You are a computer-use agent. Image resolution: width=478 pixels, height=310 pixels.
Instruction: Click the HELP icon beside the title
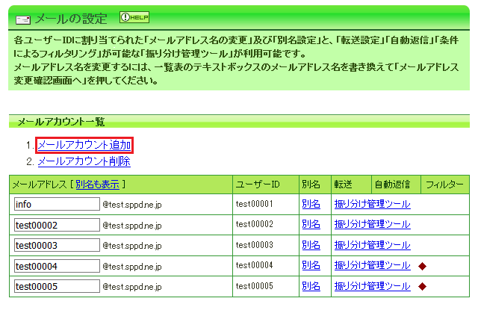pyautogui.click(x=134, y=16)
